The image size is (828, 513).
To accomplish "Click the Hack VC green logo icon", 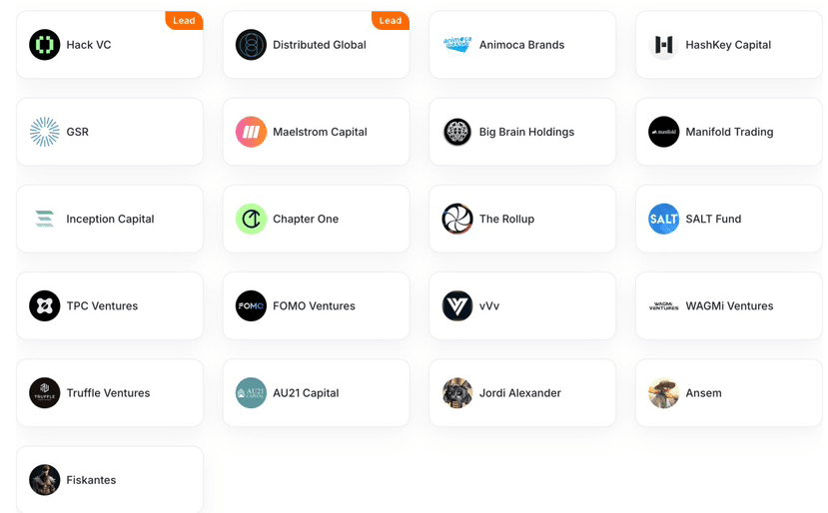I will (44, 45).
